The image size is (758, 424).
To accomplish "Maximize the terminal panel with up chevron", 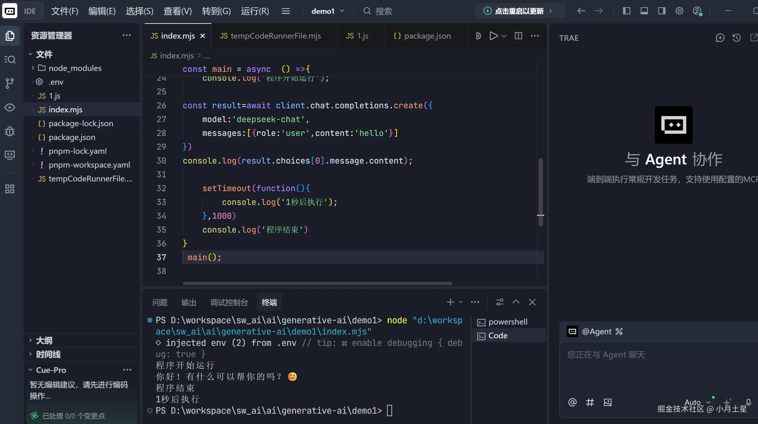I will coord(516,302).
